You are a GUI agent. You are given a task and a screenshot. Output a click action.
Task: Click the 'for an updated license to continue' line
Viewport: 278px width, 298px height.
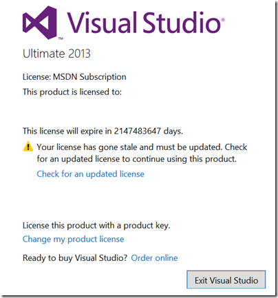tap(136, 159)
